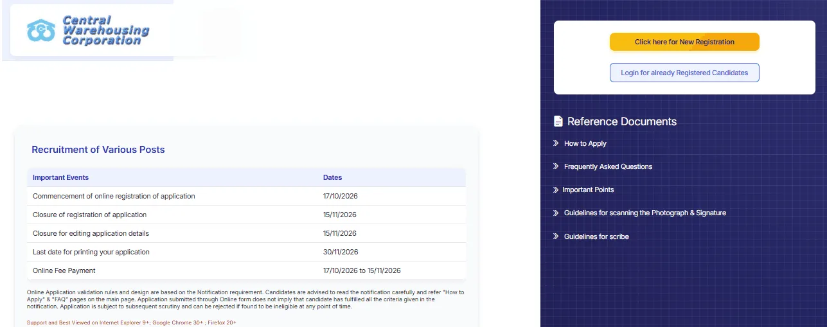Click the date 17/10/2026 for registration commencement
827x327 pixels.
(x=340, y=196)
